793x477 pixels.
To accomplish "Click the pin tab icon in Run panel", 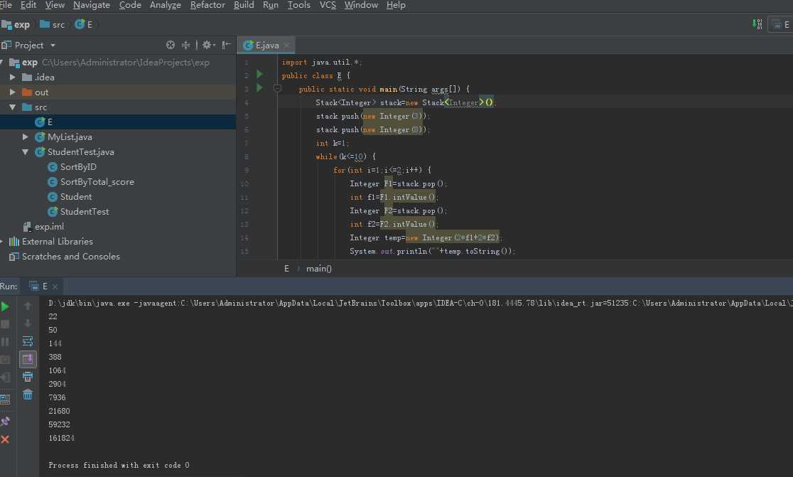I will point(6,422).
